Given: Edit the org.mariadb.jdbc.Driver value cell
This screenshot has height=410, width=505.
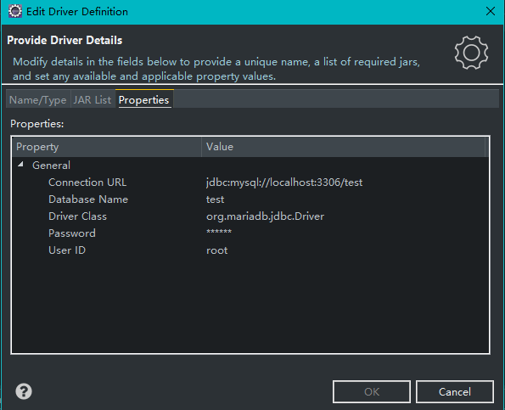Looking at the screenshot, I should 265,216.
